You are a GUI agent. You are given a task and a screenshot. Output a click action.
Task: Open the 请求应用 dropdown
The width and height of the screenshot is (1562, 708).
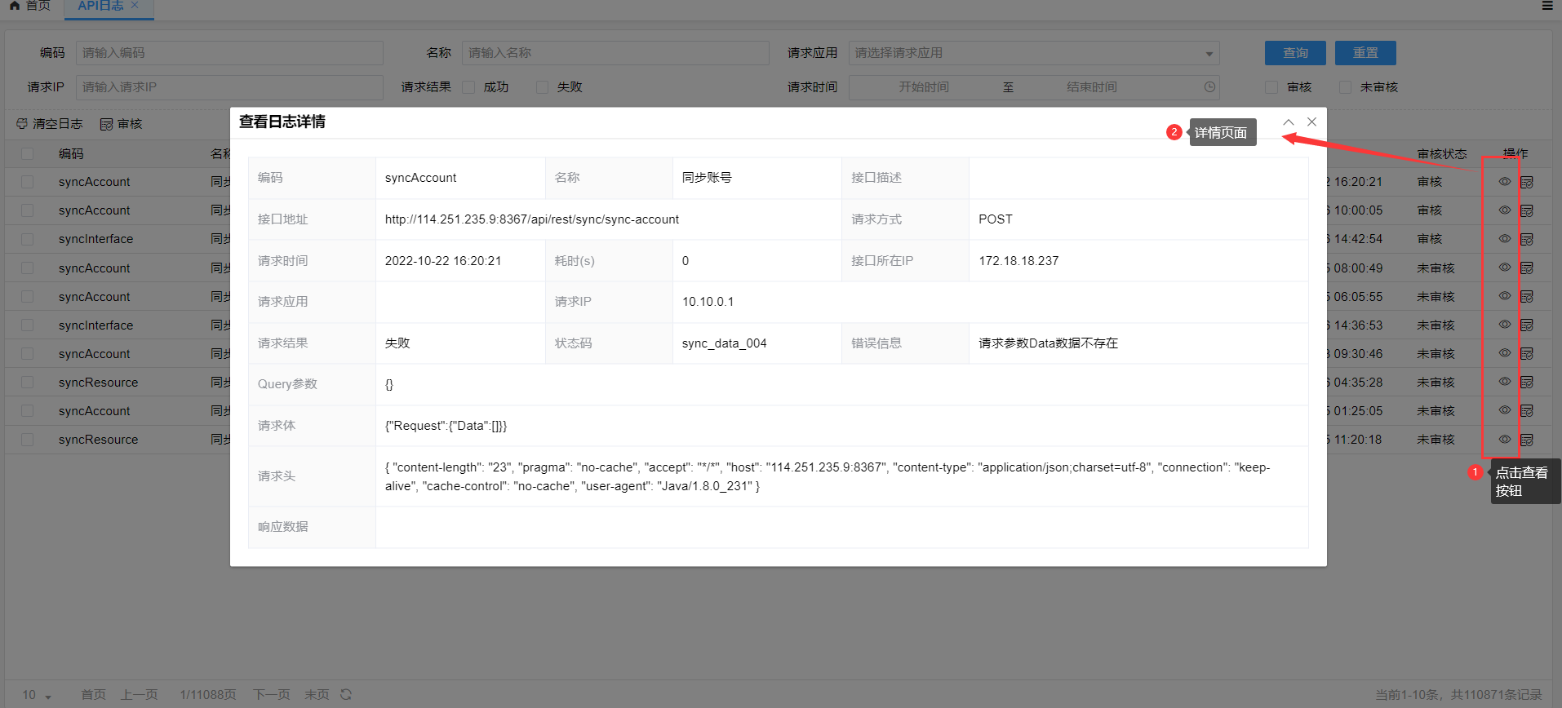1034,53
